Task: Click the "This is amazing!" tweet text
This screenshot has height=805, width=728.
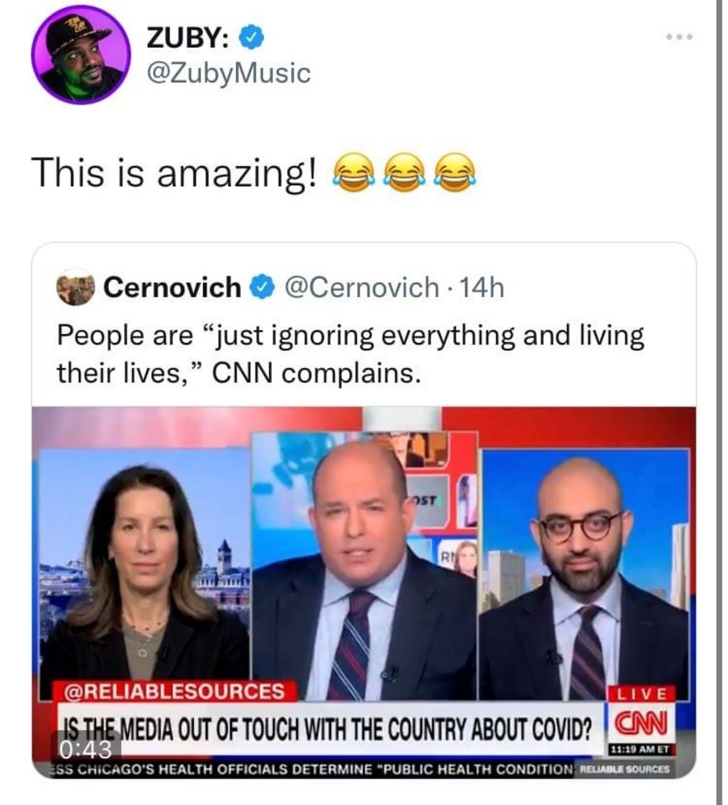Action: (x=175, y=173)
